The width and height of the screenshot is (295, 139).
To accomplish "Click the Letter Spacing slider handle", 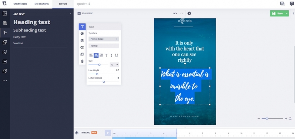I will pyautogui.click(x=104, y=82).
